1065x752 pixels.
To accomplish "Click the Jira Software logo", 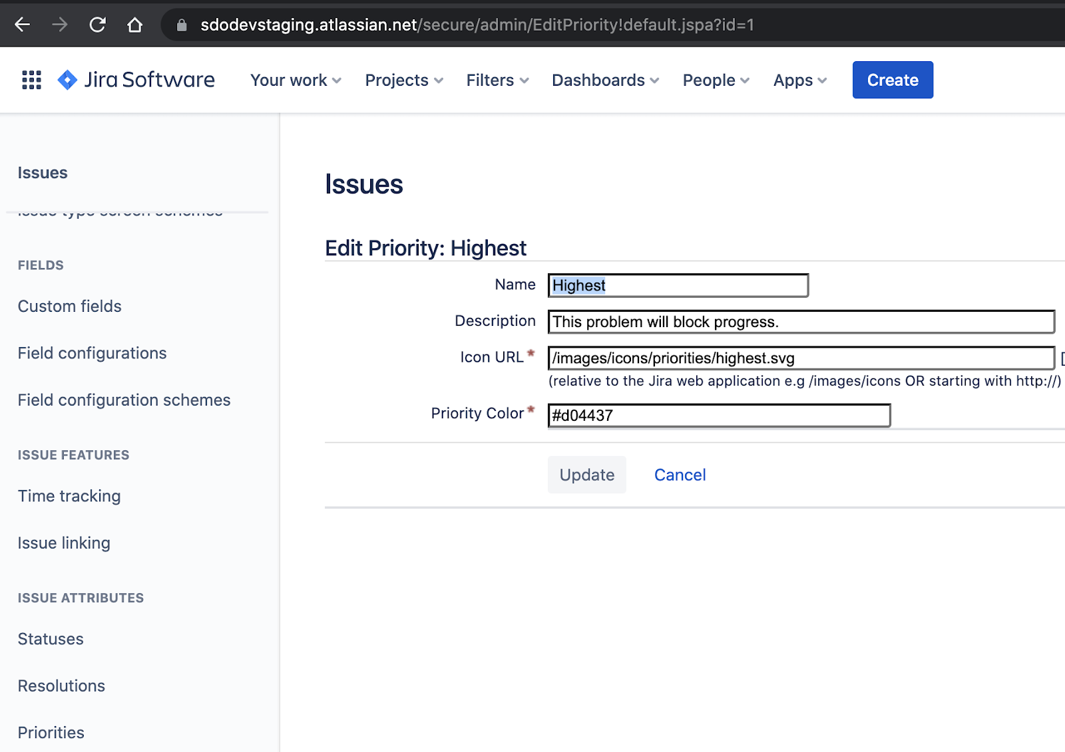I will tap(136, 80).
